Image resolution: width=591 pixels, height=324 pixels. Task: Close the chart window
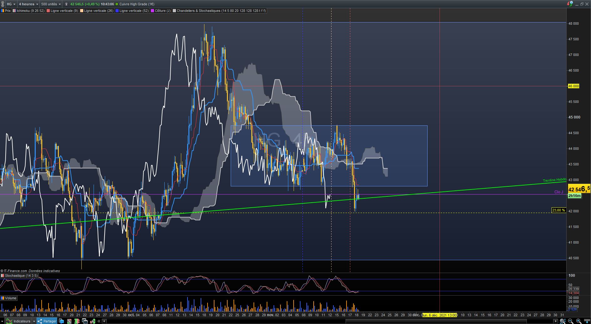point(587,4)
